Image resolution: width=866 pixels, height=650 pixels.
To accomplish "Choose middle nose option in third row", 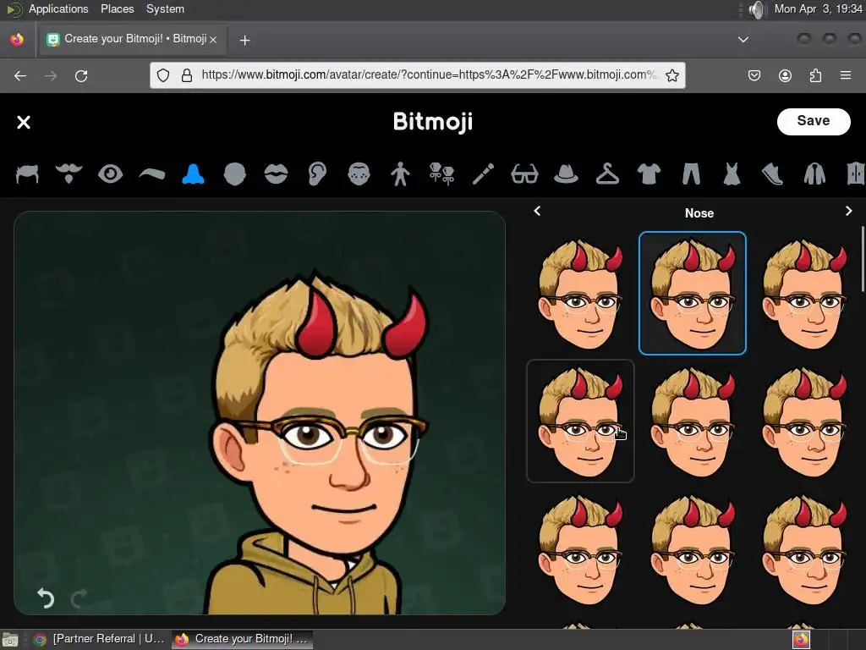I will click(693, 548).
